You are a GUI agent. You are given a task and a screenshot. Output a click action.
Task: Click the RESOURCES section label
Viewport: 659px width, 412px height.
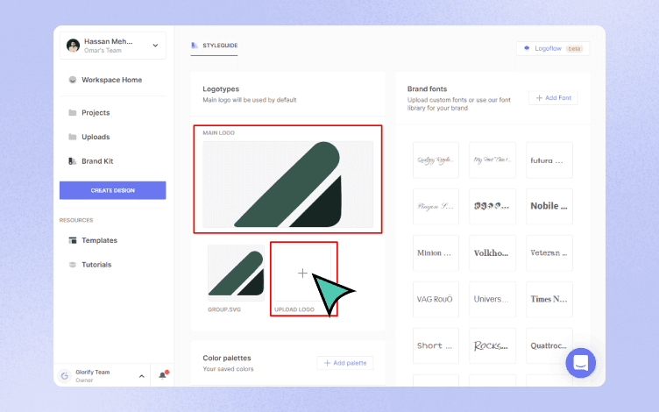click(x=76, y=220)
